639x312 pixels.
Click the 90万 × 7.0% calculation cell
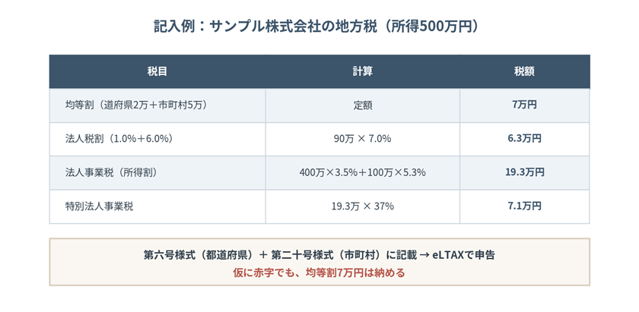tap(363, 139)
